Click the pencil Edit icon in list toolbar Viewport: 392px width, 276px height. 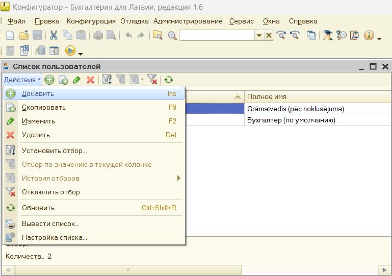[77, 80]
